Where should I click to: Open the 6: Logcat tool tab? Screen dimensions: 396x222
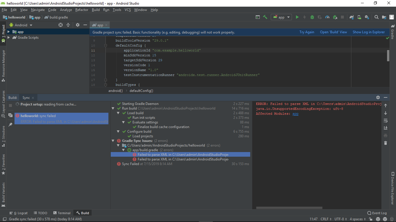click(x=19, y=213)
